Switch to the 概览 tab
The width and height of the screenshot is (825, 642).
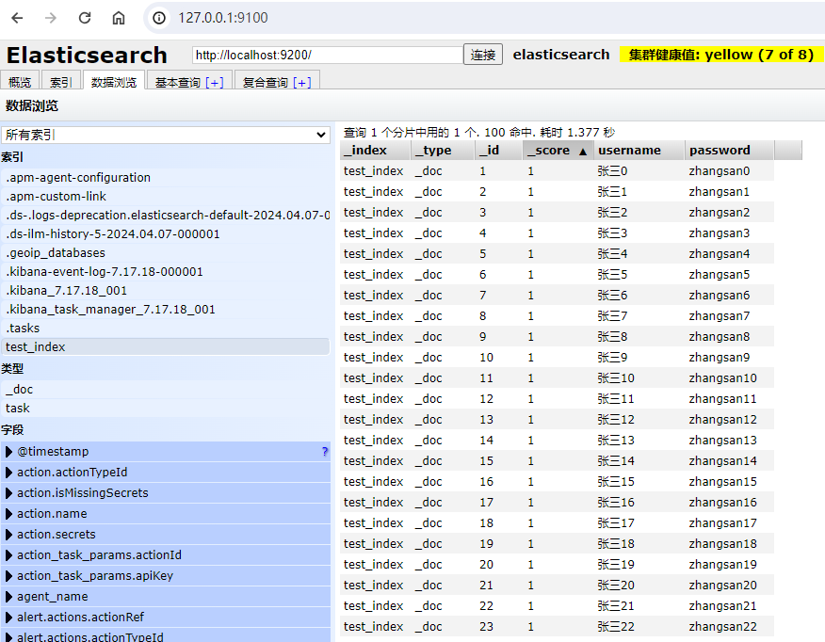coord(20,83)
